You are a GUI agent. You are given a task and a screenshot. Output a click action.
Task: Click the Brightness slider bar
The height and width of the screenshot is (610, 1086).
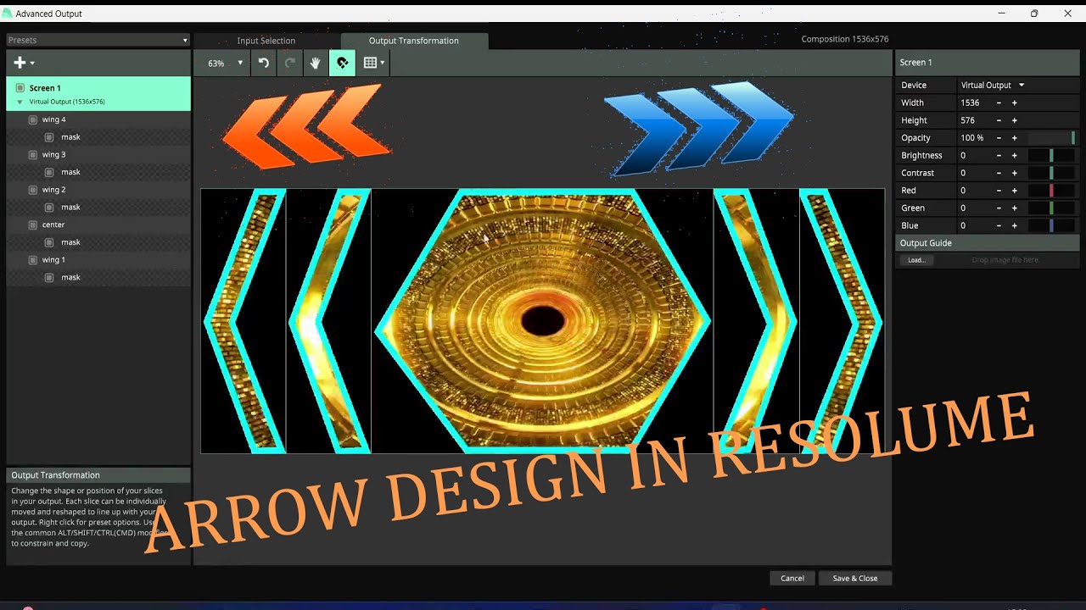pos(1051,156)
